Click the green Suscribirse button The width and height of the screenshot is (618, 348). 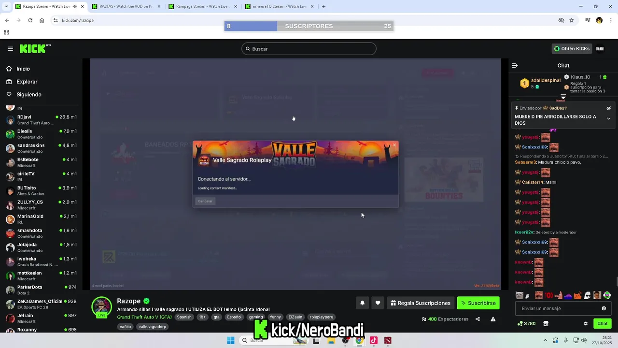[x=478, y=303]
